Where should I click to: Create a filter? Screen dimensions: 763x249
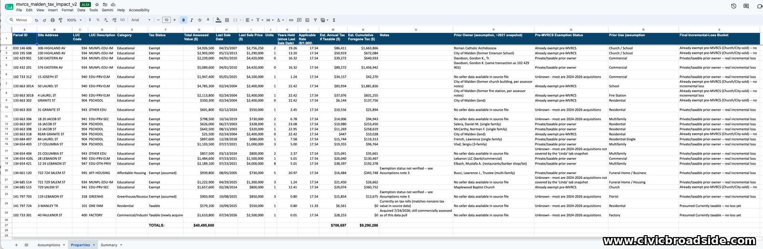315,20
